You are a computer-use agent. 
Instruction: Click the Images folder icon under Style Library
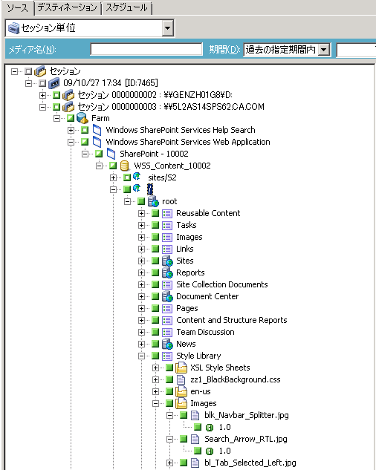pyautogui.click(x=181, y=403)
